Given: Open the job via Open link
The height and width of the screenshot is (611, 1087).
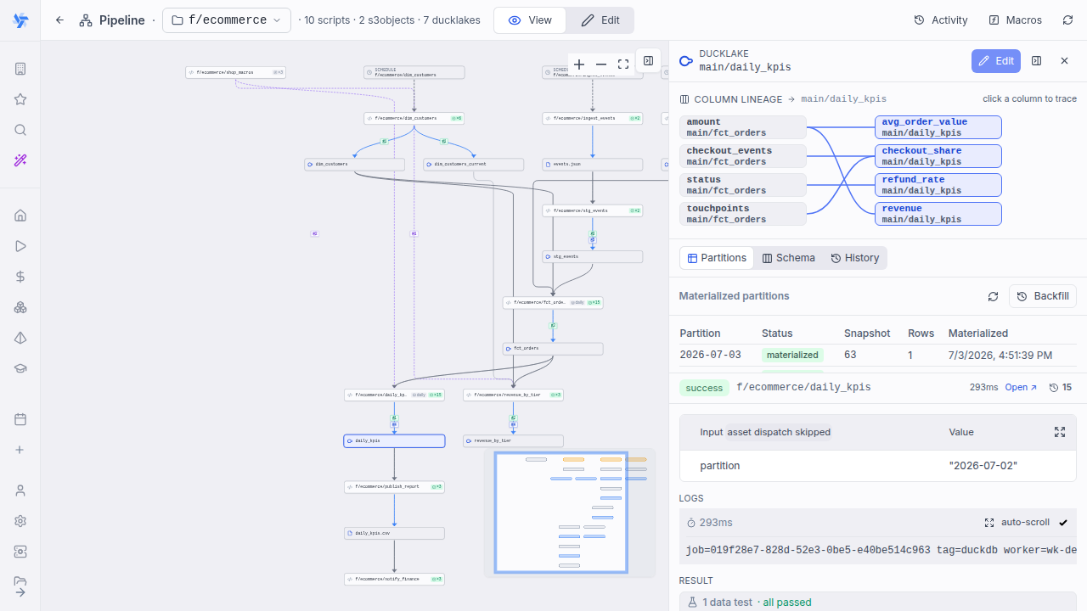Looking at the screenshot, I should (x=1021, y=387).
